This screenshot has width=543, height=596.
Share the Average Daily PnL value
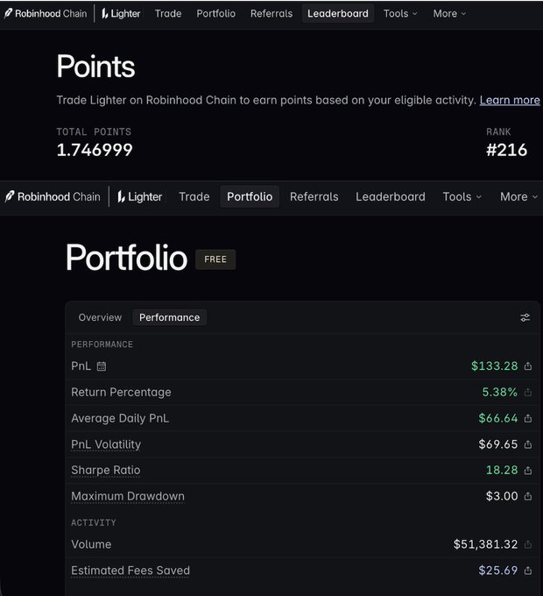pos(528,418)
